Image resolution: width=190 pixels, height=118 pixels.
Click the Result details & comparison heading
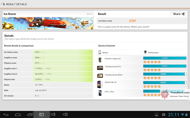tap(19, 46)
